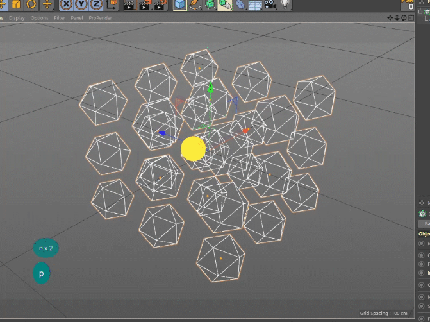Screen dimensions: 430x322
Task: Toggle keyframe dot for Instance Mode parameter
Action: [422, 273]
